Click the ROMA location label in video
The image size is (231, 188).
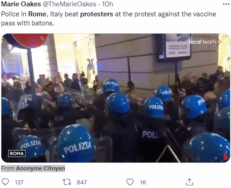pos(17,153)
